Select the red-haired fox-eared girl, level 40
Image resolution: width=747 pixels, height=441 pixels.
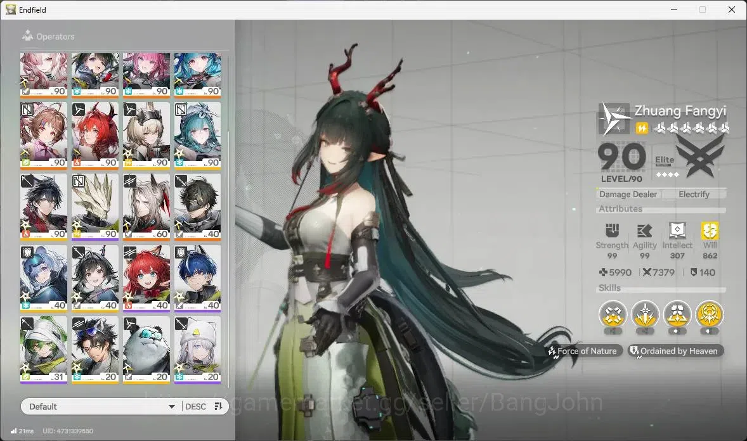(x=146, y=278)
